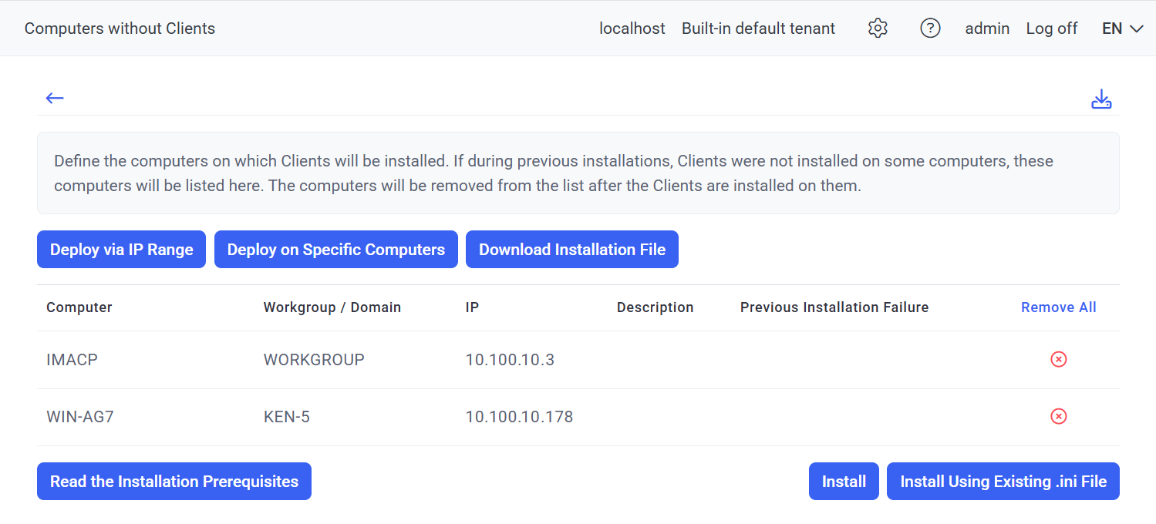Click the Remove All link

(1058, 307)
